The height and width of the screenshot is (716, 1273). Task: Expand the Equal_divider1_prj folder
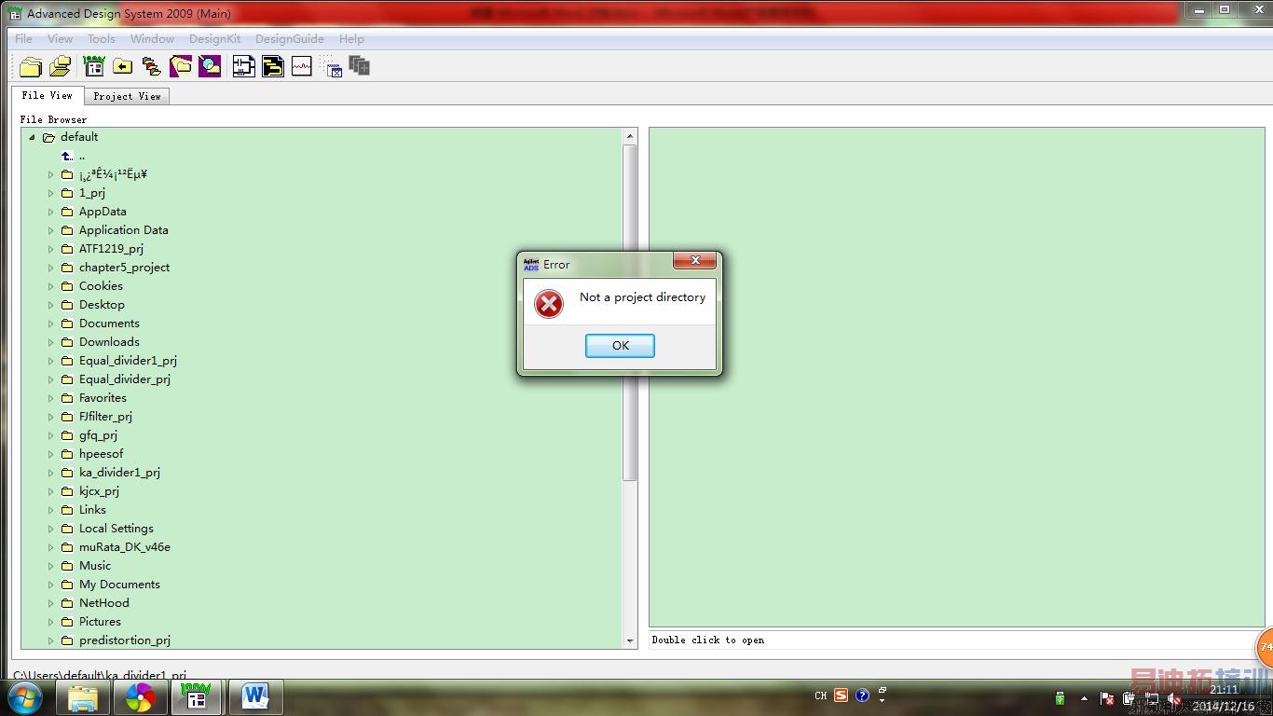(x=51, y=361)
